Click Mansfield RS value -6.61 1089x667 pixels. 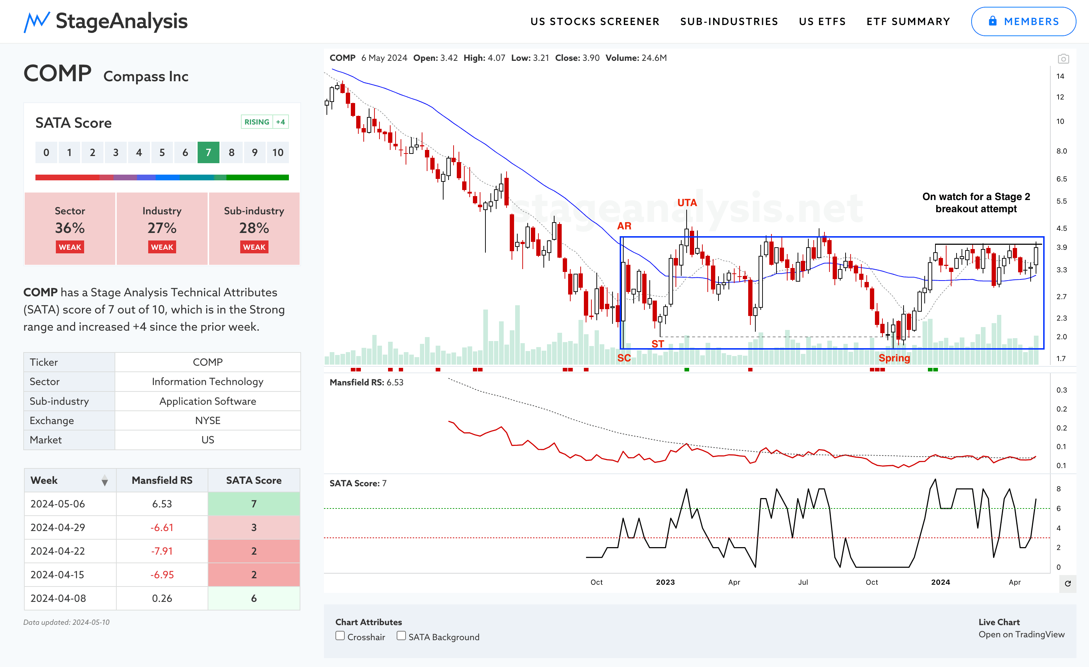click(x=162, y=527)
